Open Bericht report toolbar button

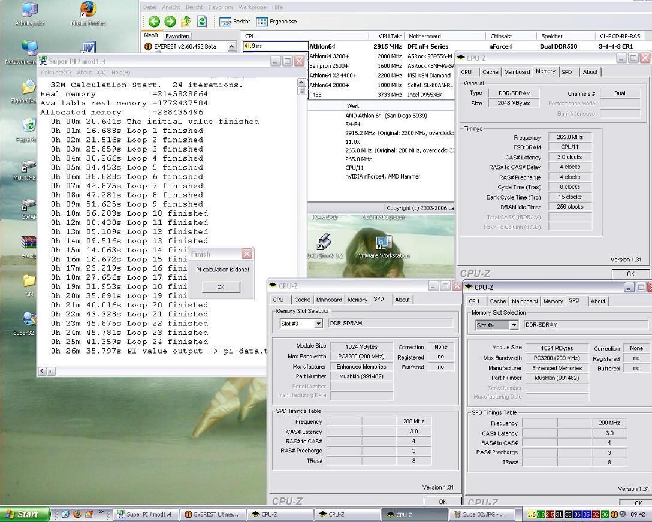pos(235,22)
